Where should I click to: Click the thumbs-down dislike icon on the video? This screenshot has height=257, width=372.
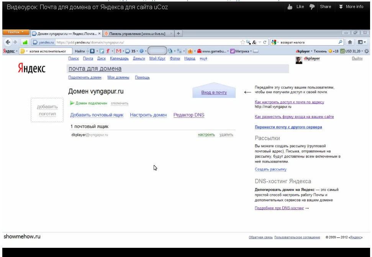[312, 7]
